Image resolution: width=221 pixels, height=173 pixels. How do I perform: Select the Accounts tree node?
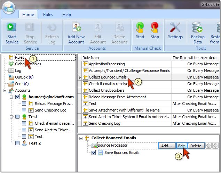[x=23, y=90]
